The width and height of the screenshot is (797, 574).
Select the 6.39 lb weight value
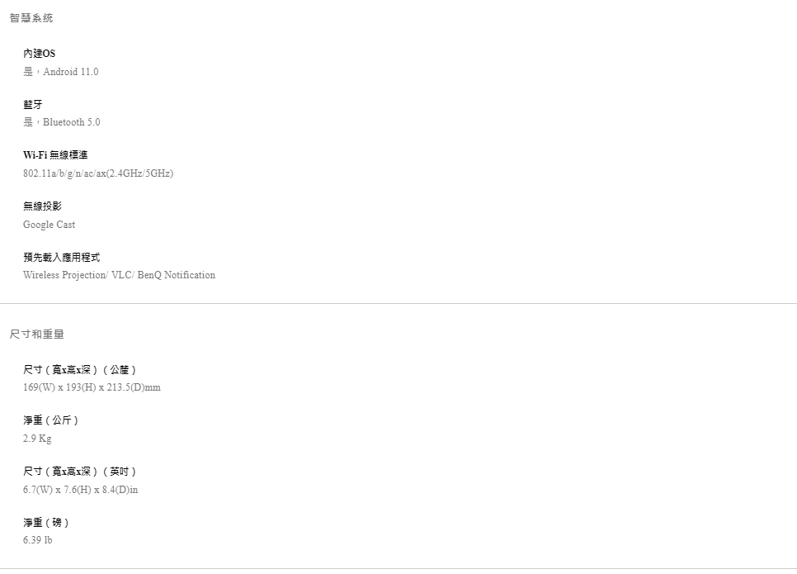(x=37, y=540)
